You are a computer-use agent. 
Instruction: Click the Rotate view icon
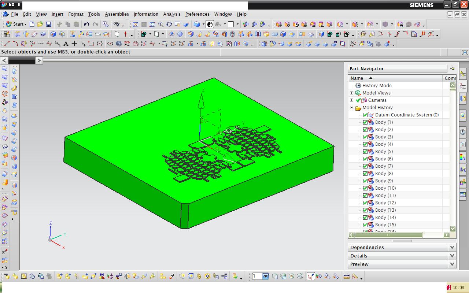point(169,24)
